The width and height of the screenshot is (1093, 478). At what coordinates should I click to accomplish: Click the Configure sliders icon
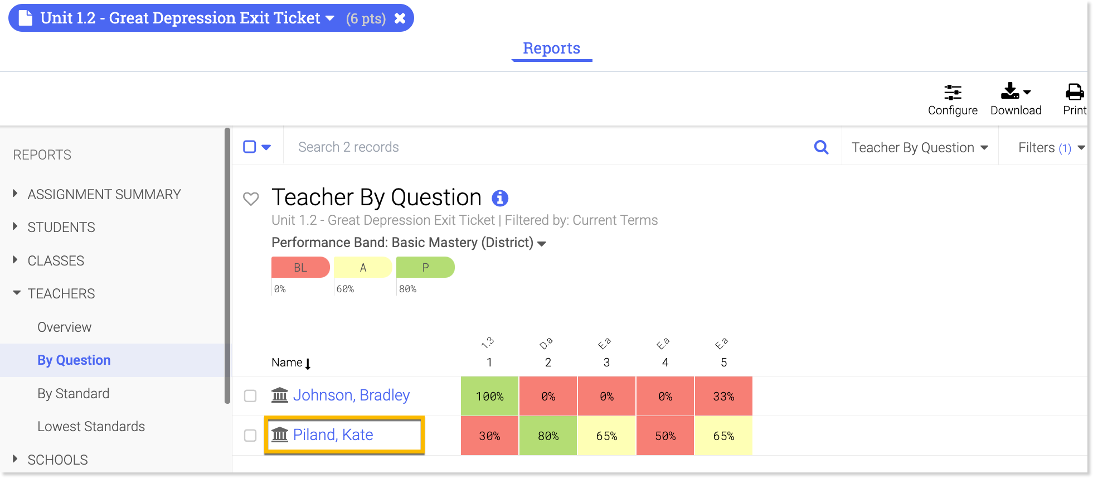click(953, 92)
